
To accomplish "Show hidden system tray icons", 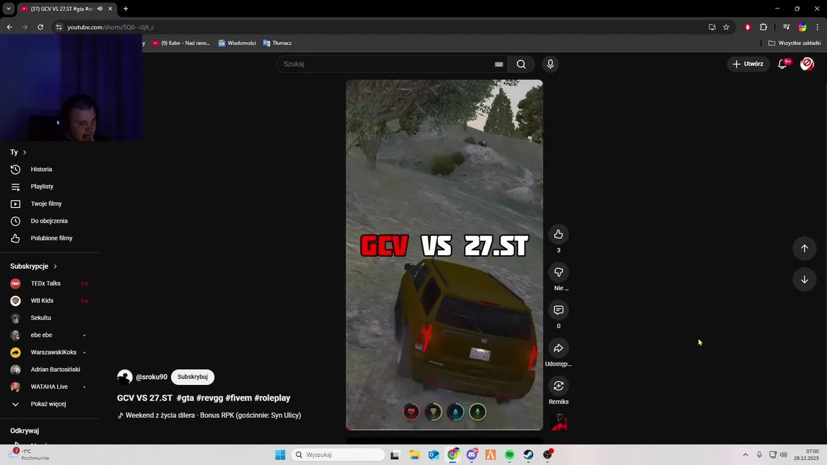I will coord(745,455).
